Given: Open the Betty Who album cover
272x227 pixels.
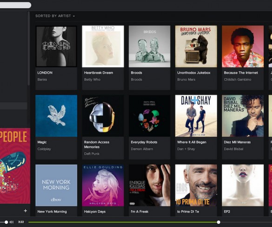Looking at the screenshot, I should [103, 47].
